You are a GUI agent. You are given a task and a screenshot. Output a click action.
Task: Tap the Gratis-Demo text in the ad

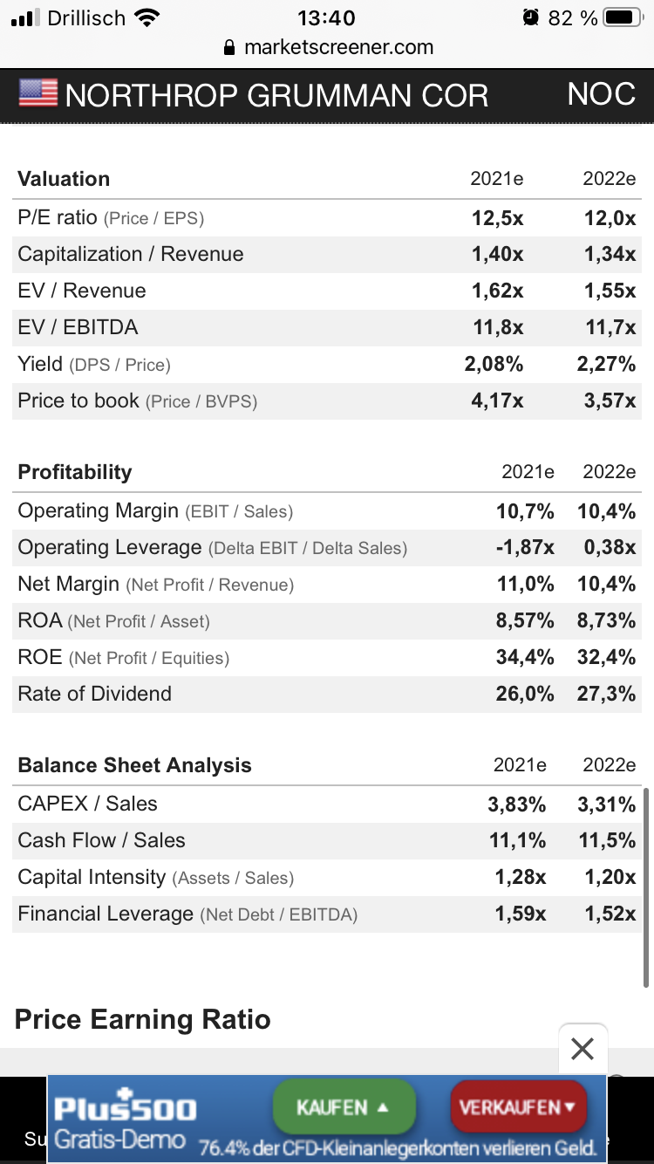click(x=120, y=1139)
